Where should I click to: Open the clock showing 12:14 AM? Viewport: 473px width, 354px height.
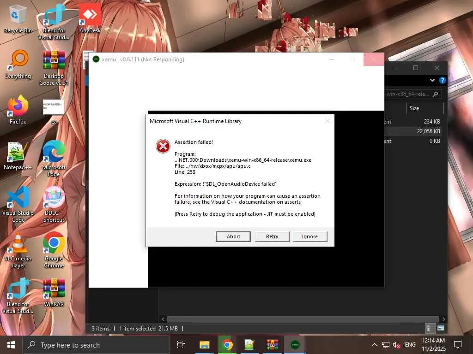[433, 345]
